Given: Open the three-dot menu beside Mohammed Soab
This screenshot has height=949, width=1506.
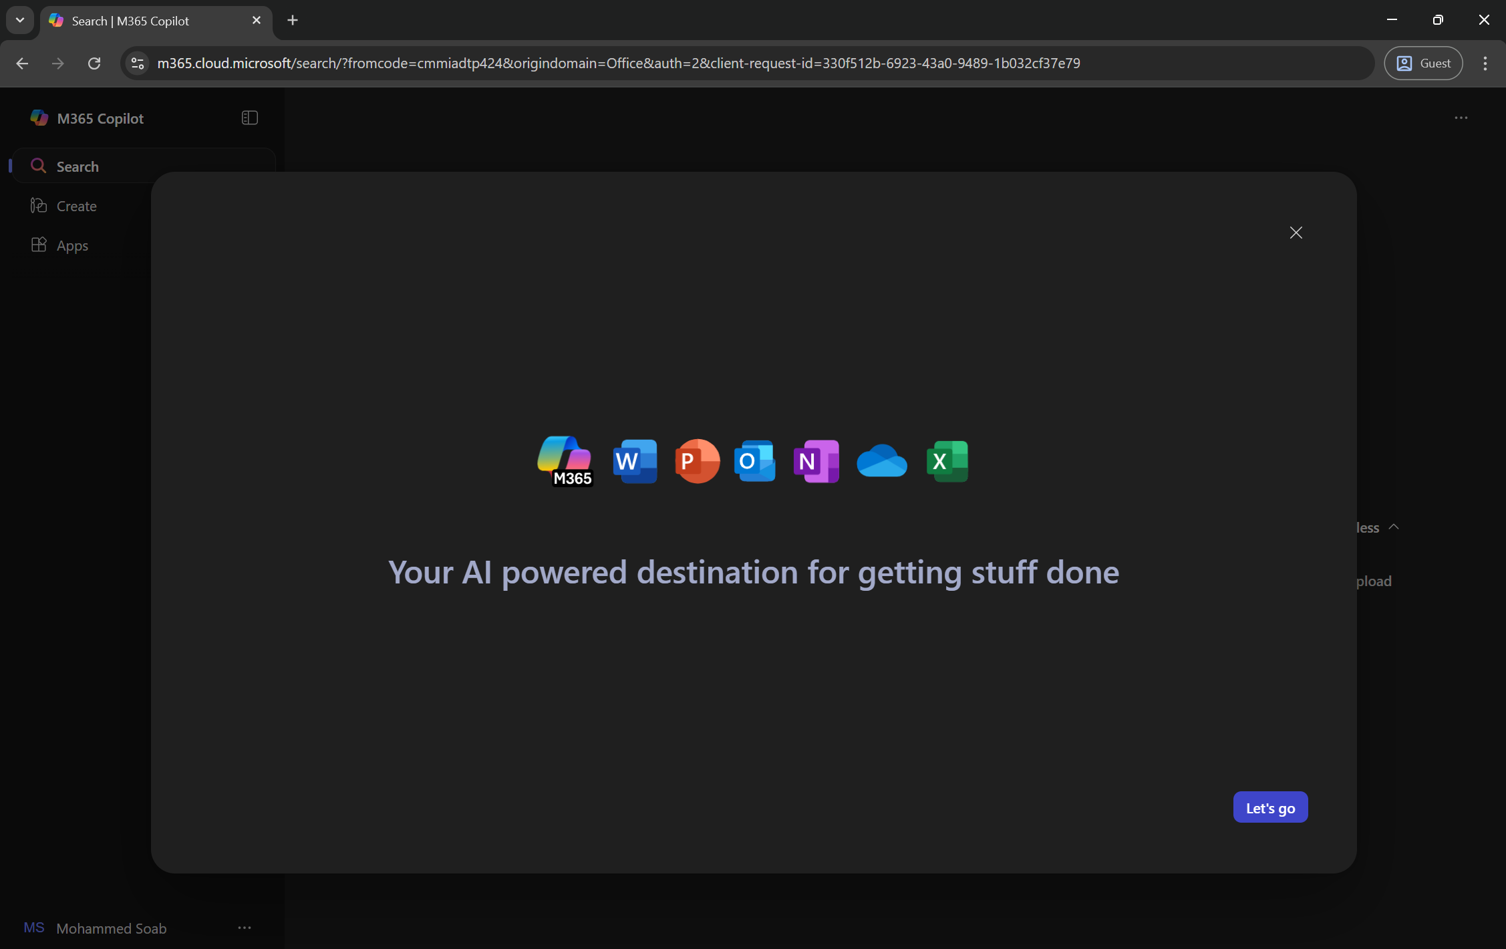Looking at the screenshot, I should coord(245,928).
